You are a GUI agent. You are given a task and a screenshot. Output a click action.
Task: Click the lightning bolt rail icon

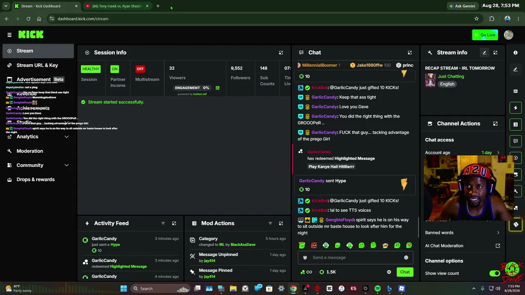tap(516, 108)
